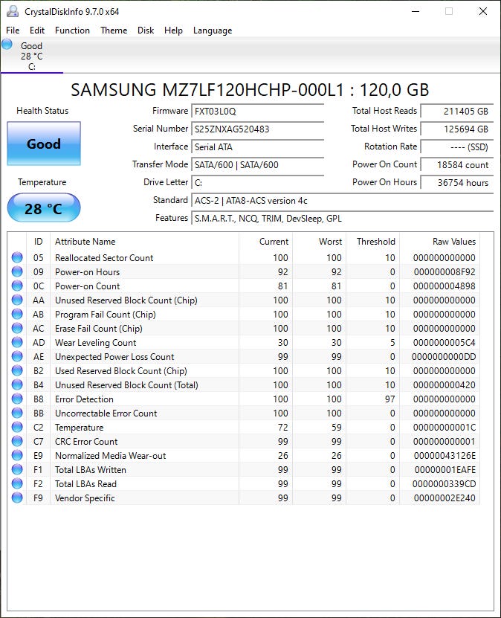Viewport: 501px width, 618px height.
Task: Open the File menu
Action: pyautogui.click(x=13, y=30)
